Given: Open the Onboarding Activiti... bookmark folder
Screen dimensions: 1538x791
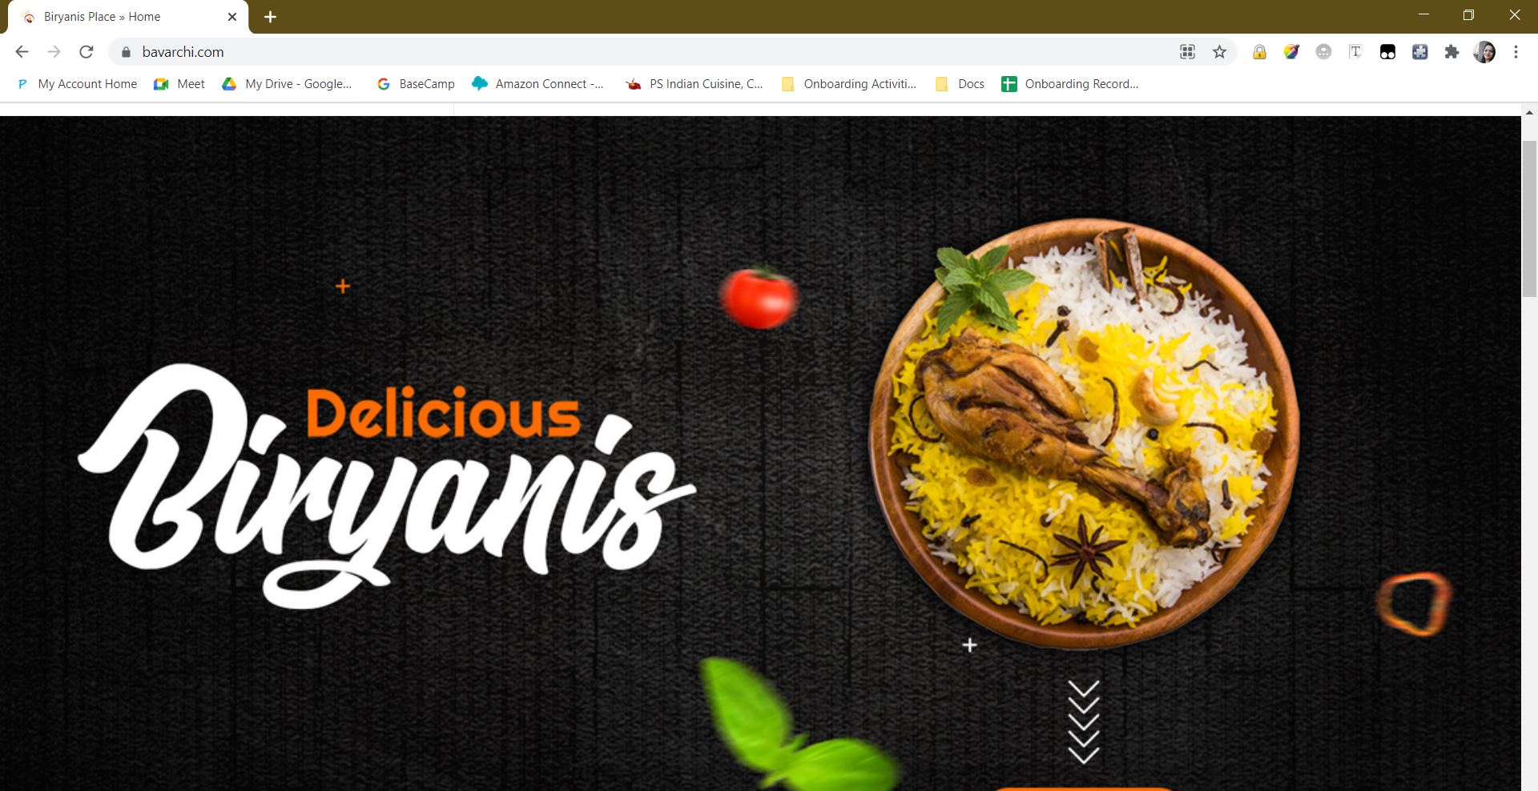Looking at the screenshot, I should (x=849, y=84).
